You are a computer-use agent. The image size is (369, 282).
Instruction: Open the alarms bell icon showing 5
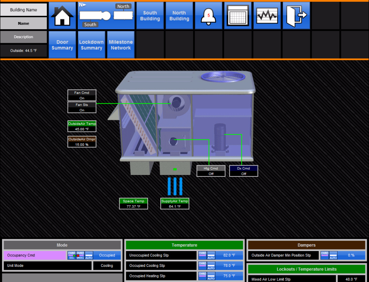coord(208,15)
